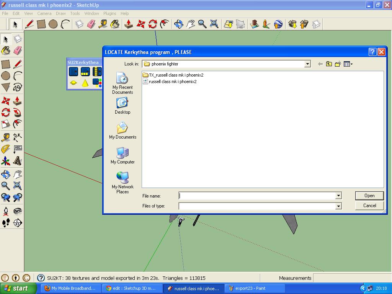Select the Tape Measure tool in top toolbar

pos(103,24)
